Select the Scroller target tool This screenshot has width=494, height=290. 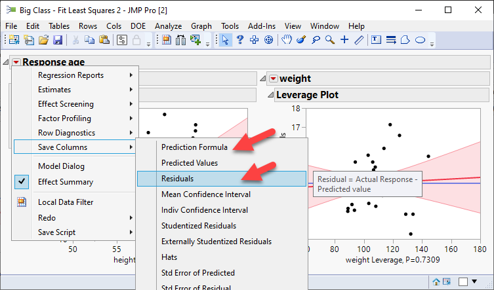click(269, 40)
